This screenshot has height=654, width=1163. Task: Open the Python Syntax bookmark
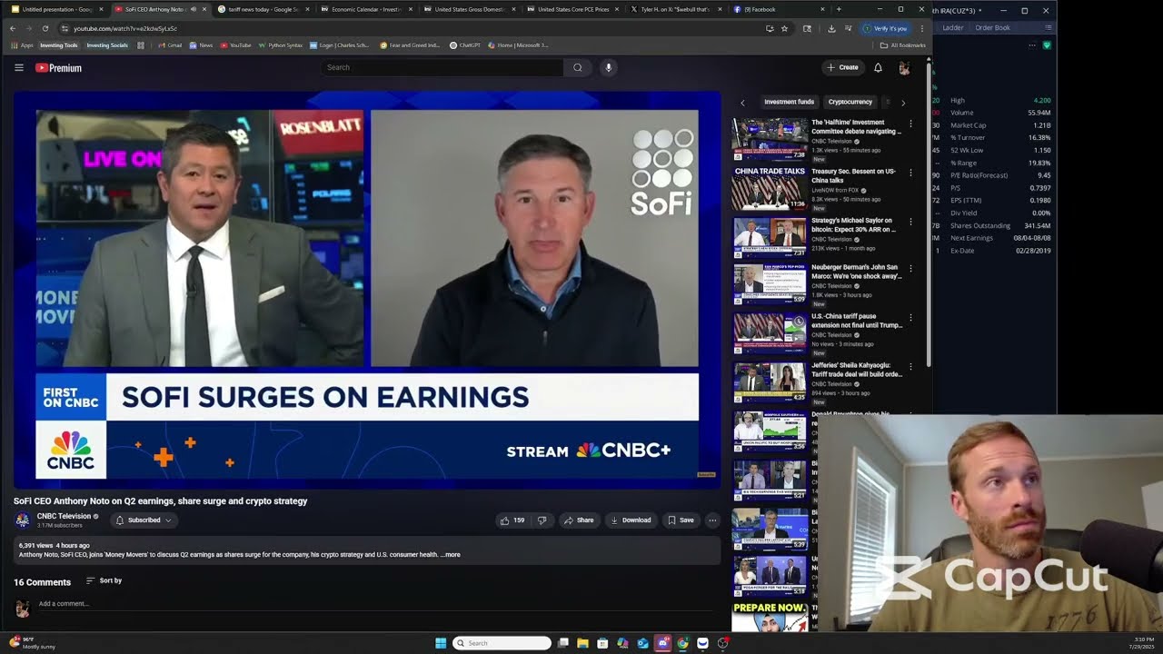click(281, 45)
